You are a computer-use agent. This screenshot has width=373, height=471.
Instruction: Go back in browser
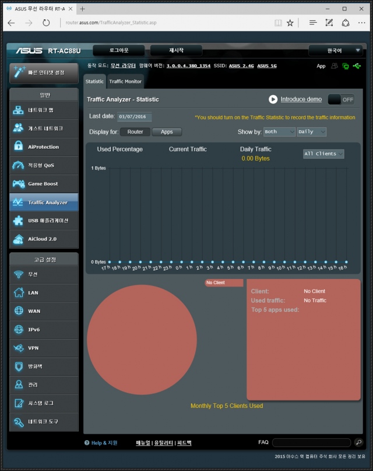tap(12, 23)
